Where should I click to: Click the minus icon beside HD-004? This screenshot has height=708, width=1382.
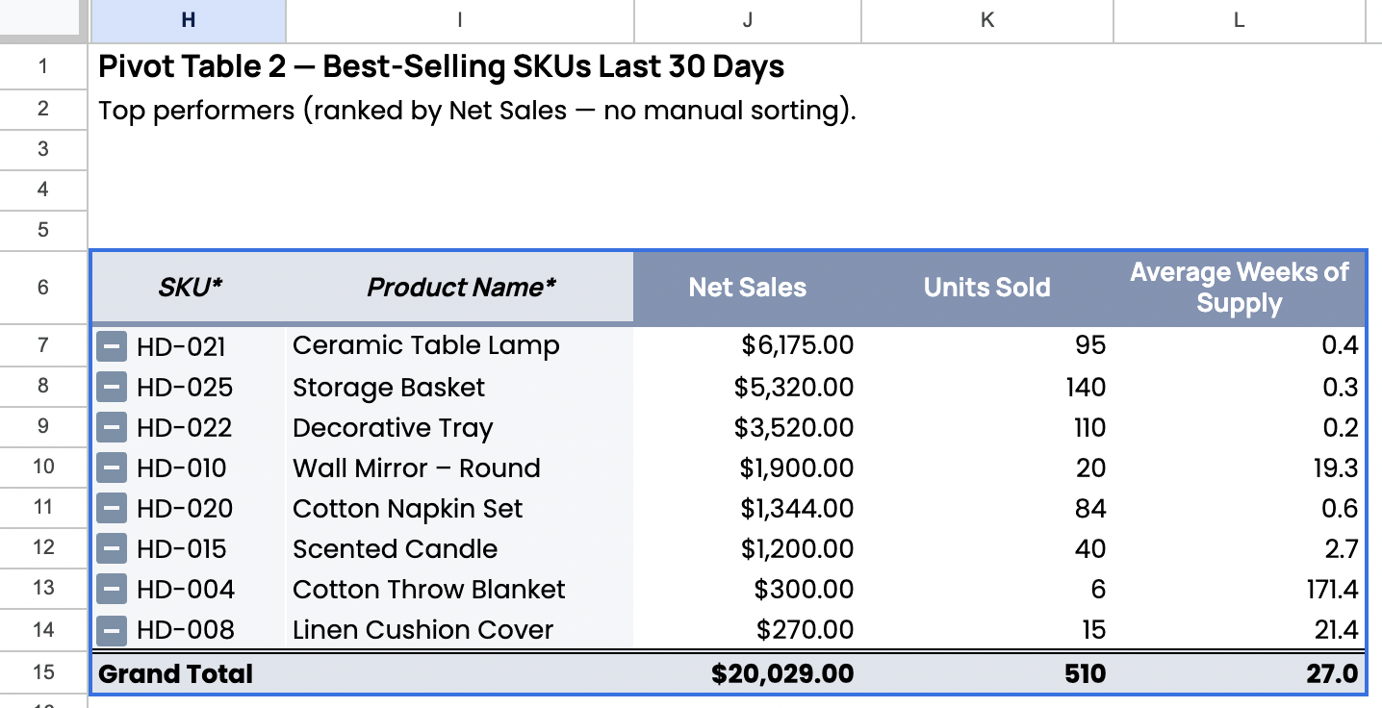coord(113,589)
